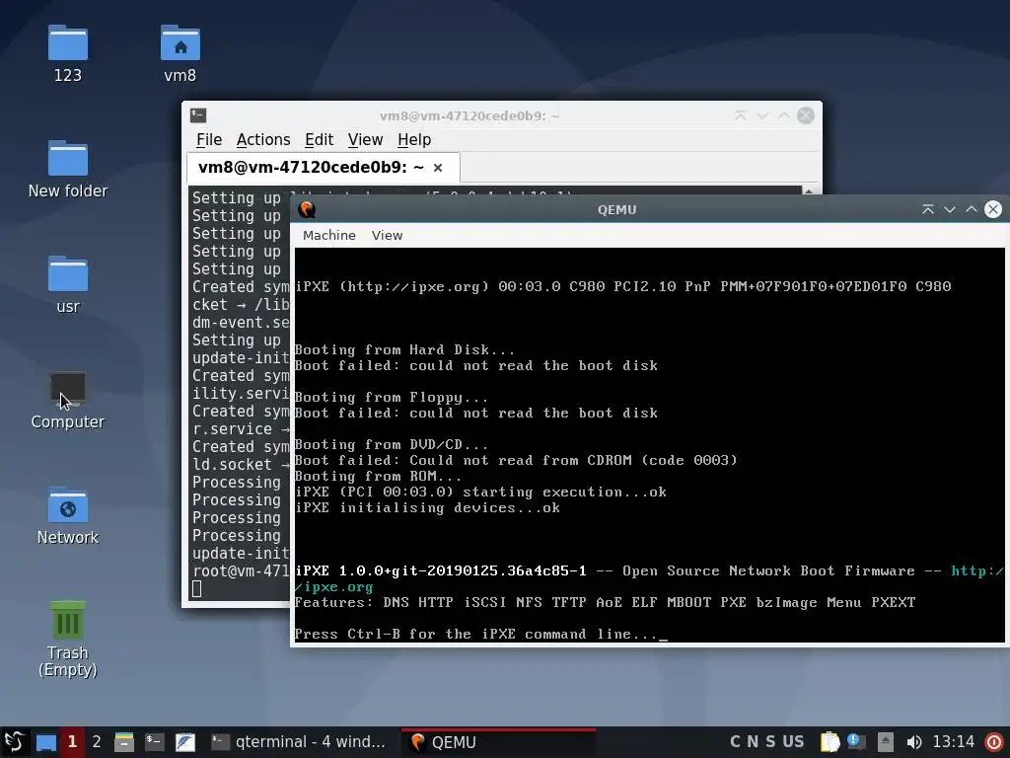Open the Network desktop icon
Screen dimensions: 1010x758
pos(68,515)
